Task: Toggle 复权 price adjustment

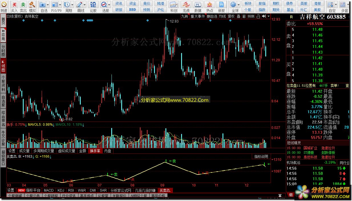Action: (x=231, y=16)
